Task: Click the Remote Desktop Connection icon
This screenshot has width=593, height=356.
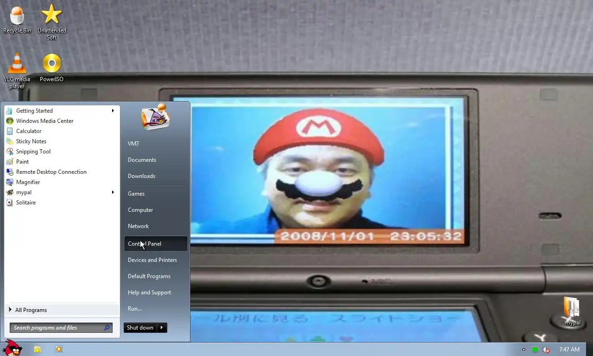Action: (9, 172)
